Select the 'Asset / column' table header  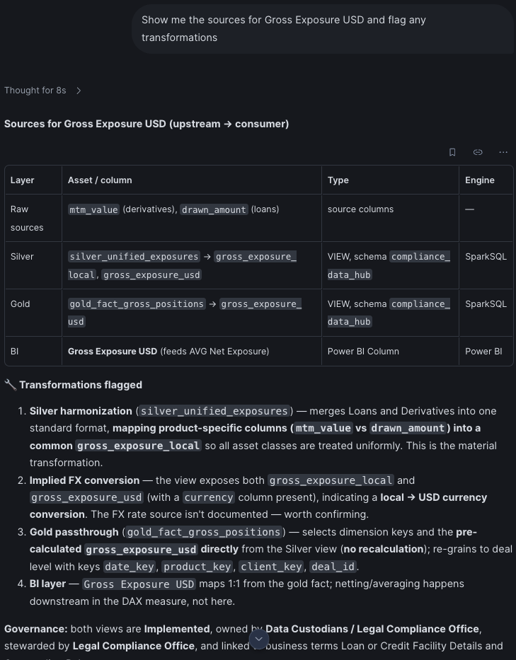(x=100, y=180)
